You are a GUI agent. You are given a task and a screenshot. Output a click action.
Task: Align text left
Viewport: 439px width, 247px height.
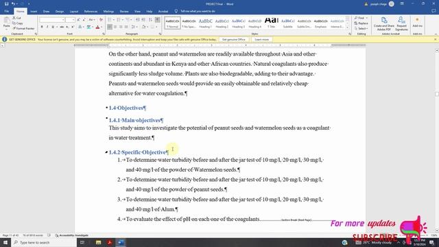[x=110, y=27]
